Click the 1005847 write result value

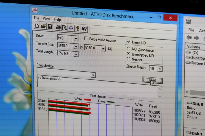pyautogui.click(x=139, y=111)
